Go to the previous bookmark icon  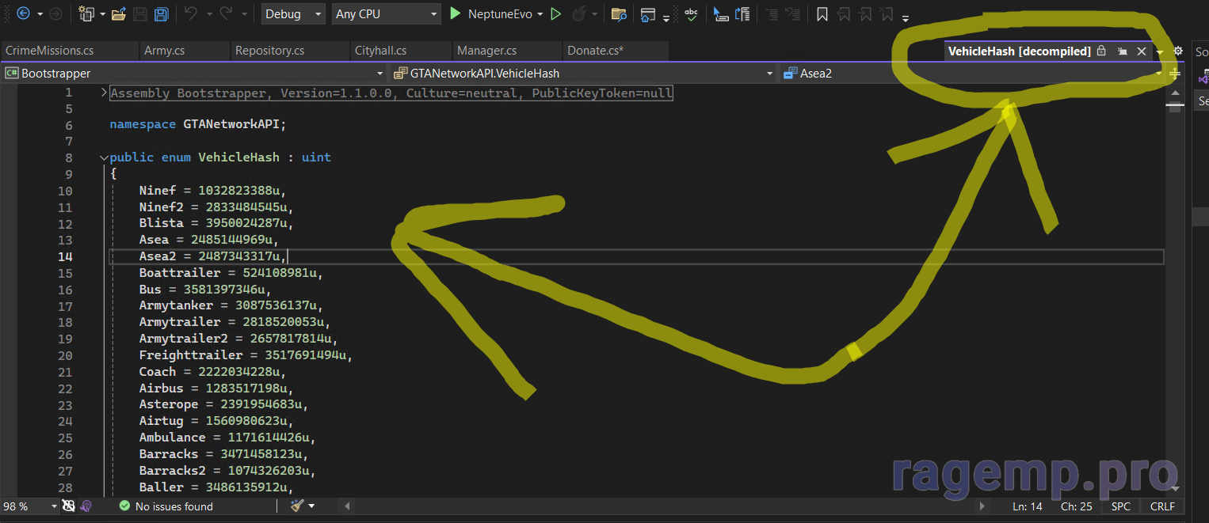[844, 13]
